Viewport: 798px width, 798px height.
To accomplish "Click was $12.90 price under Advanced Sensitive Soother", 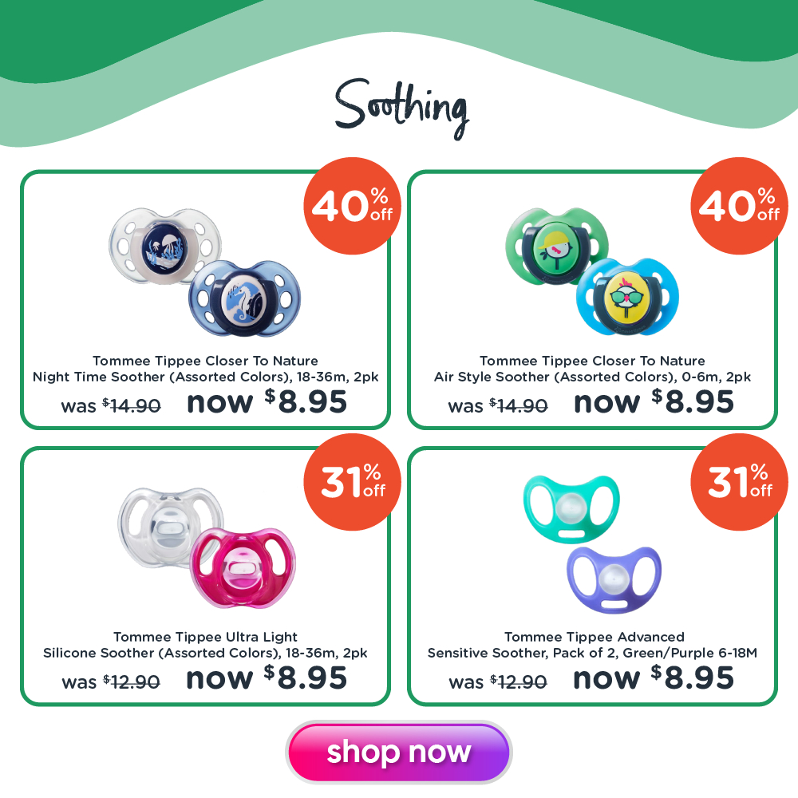I will [498, 682].
